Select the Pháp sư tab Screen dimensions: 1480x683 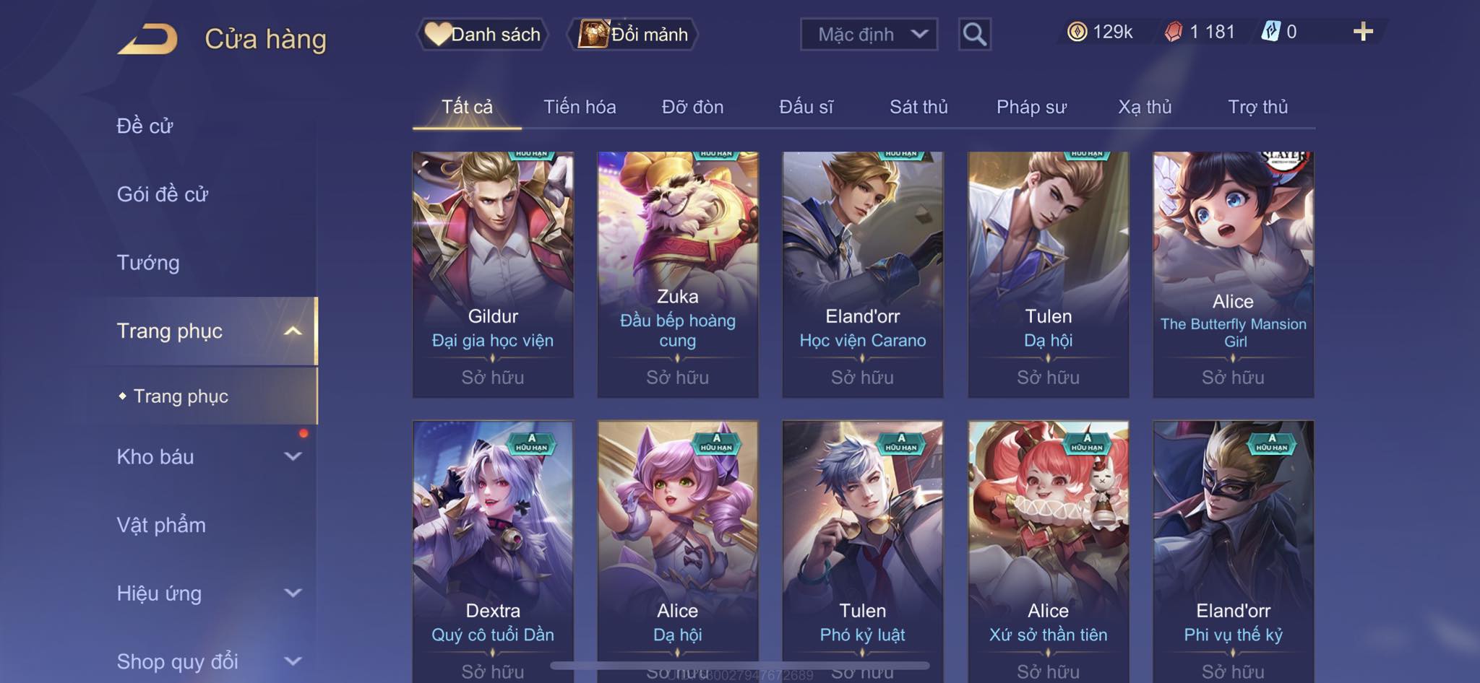point(1031,107)
